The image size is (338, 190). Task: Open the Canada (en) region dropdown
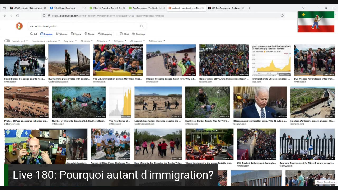[x=20, y=41]
